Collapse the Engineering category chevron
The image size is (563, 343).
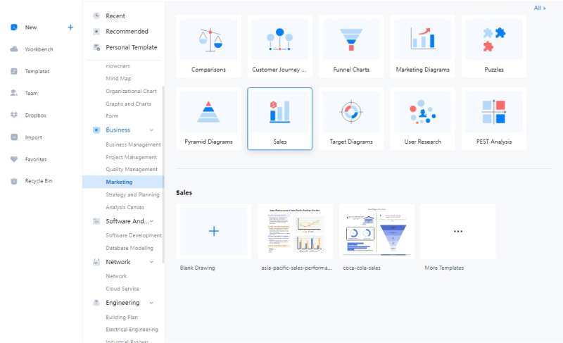(x=151, y=303)
